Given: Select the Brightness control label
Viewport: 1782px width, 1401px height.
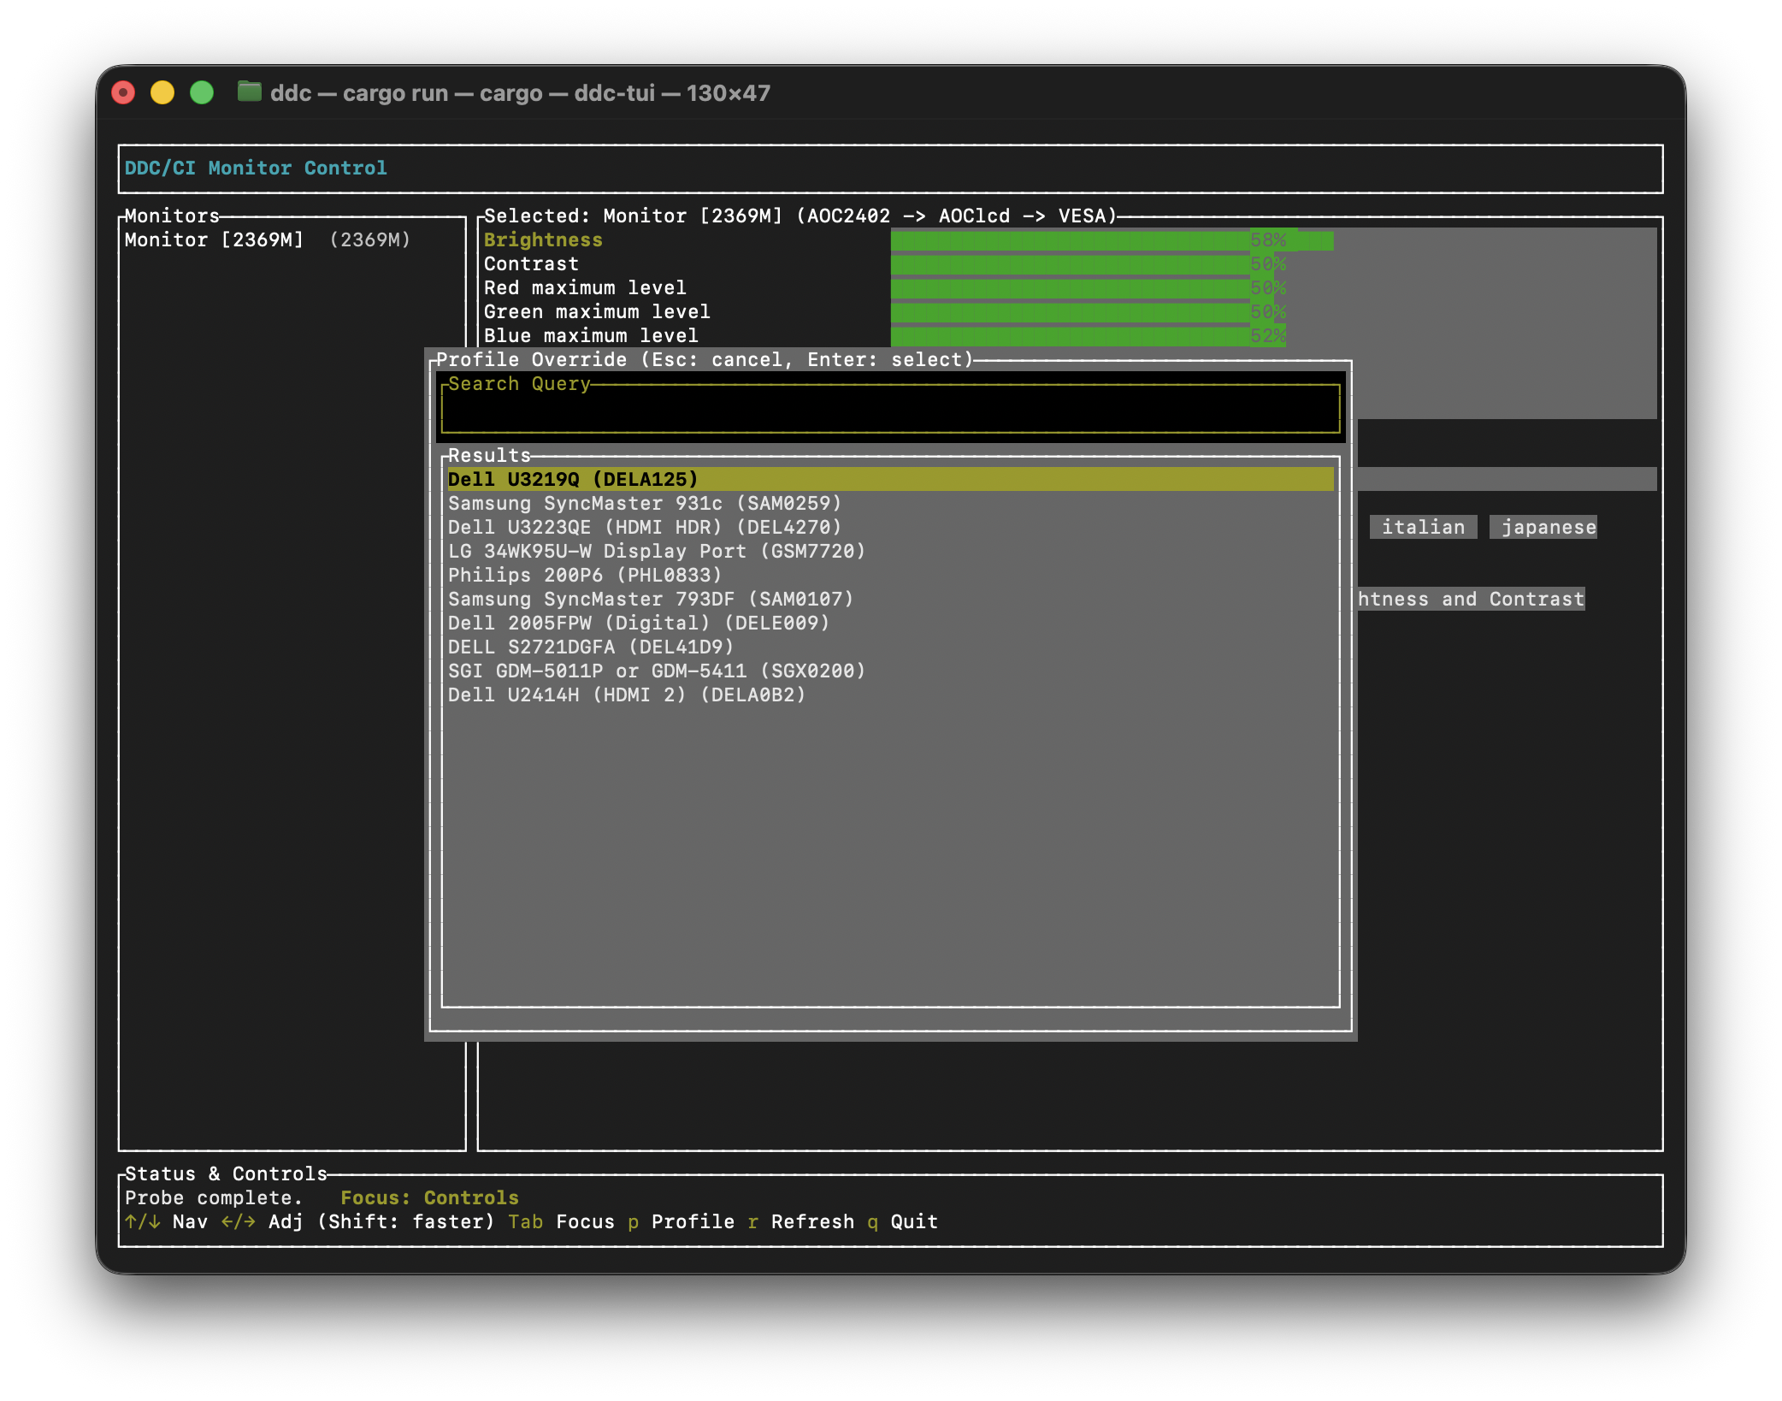Looking at the screenshot, I should point(543,239).
